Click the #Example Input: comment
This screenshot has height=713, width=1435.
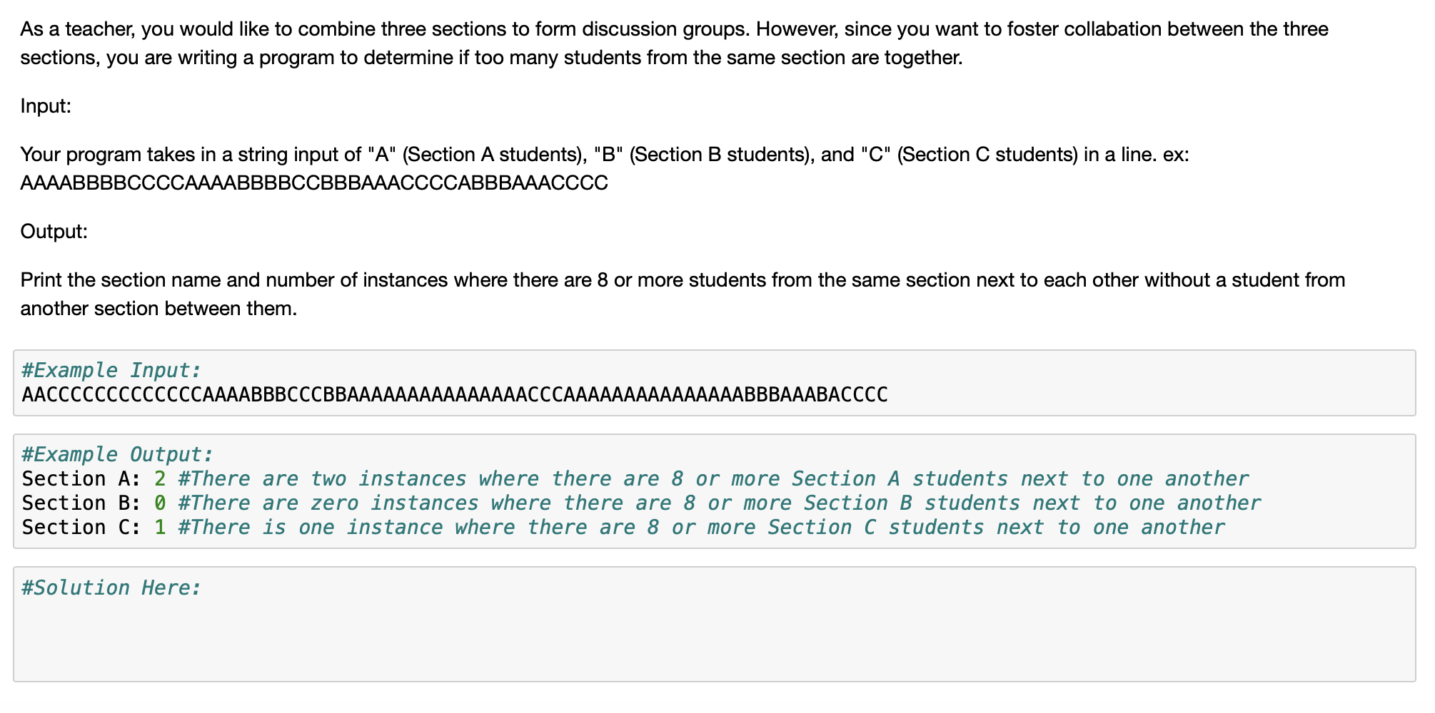point(111,370)
